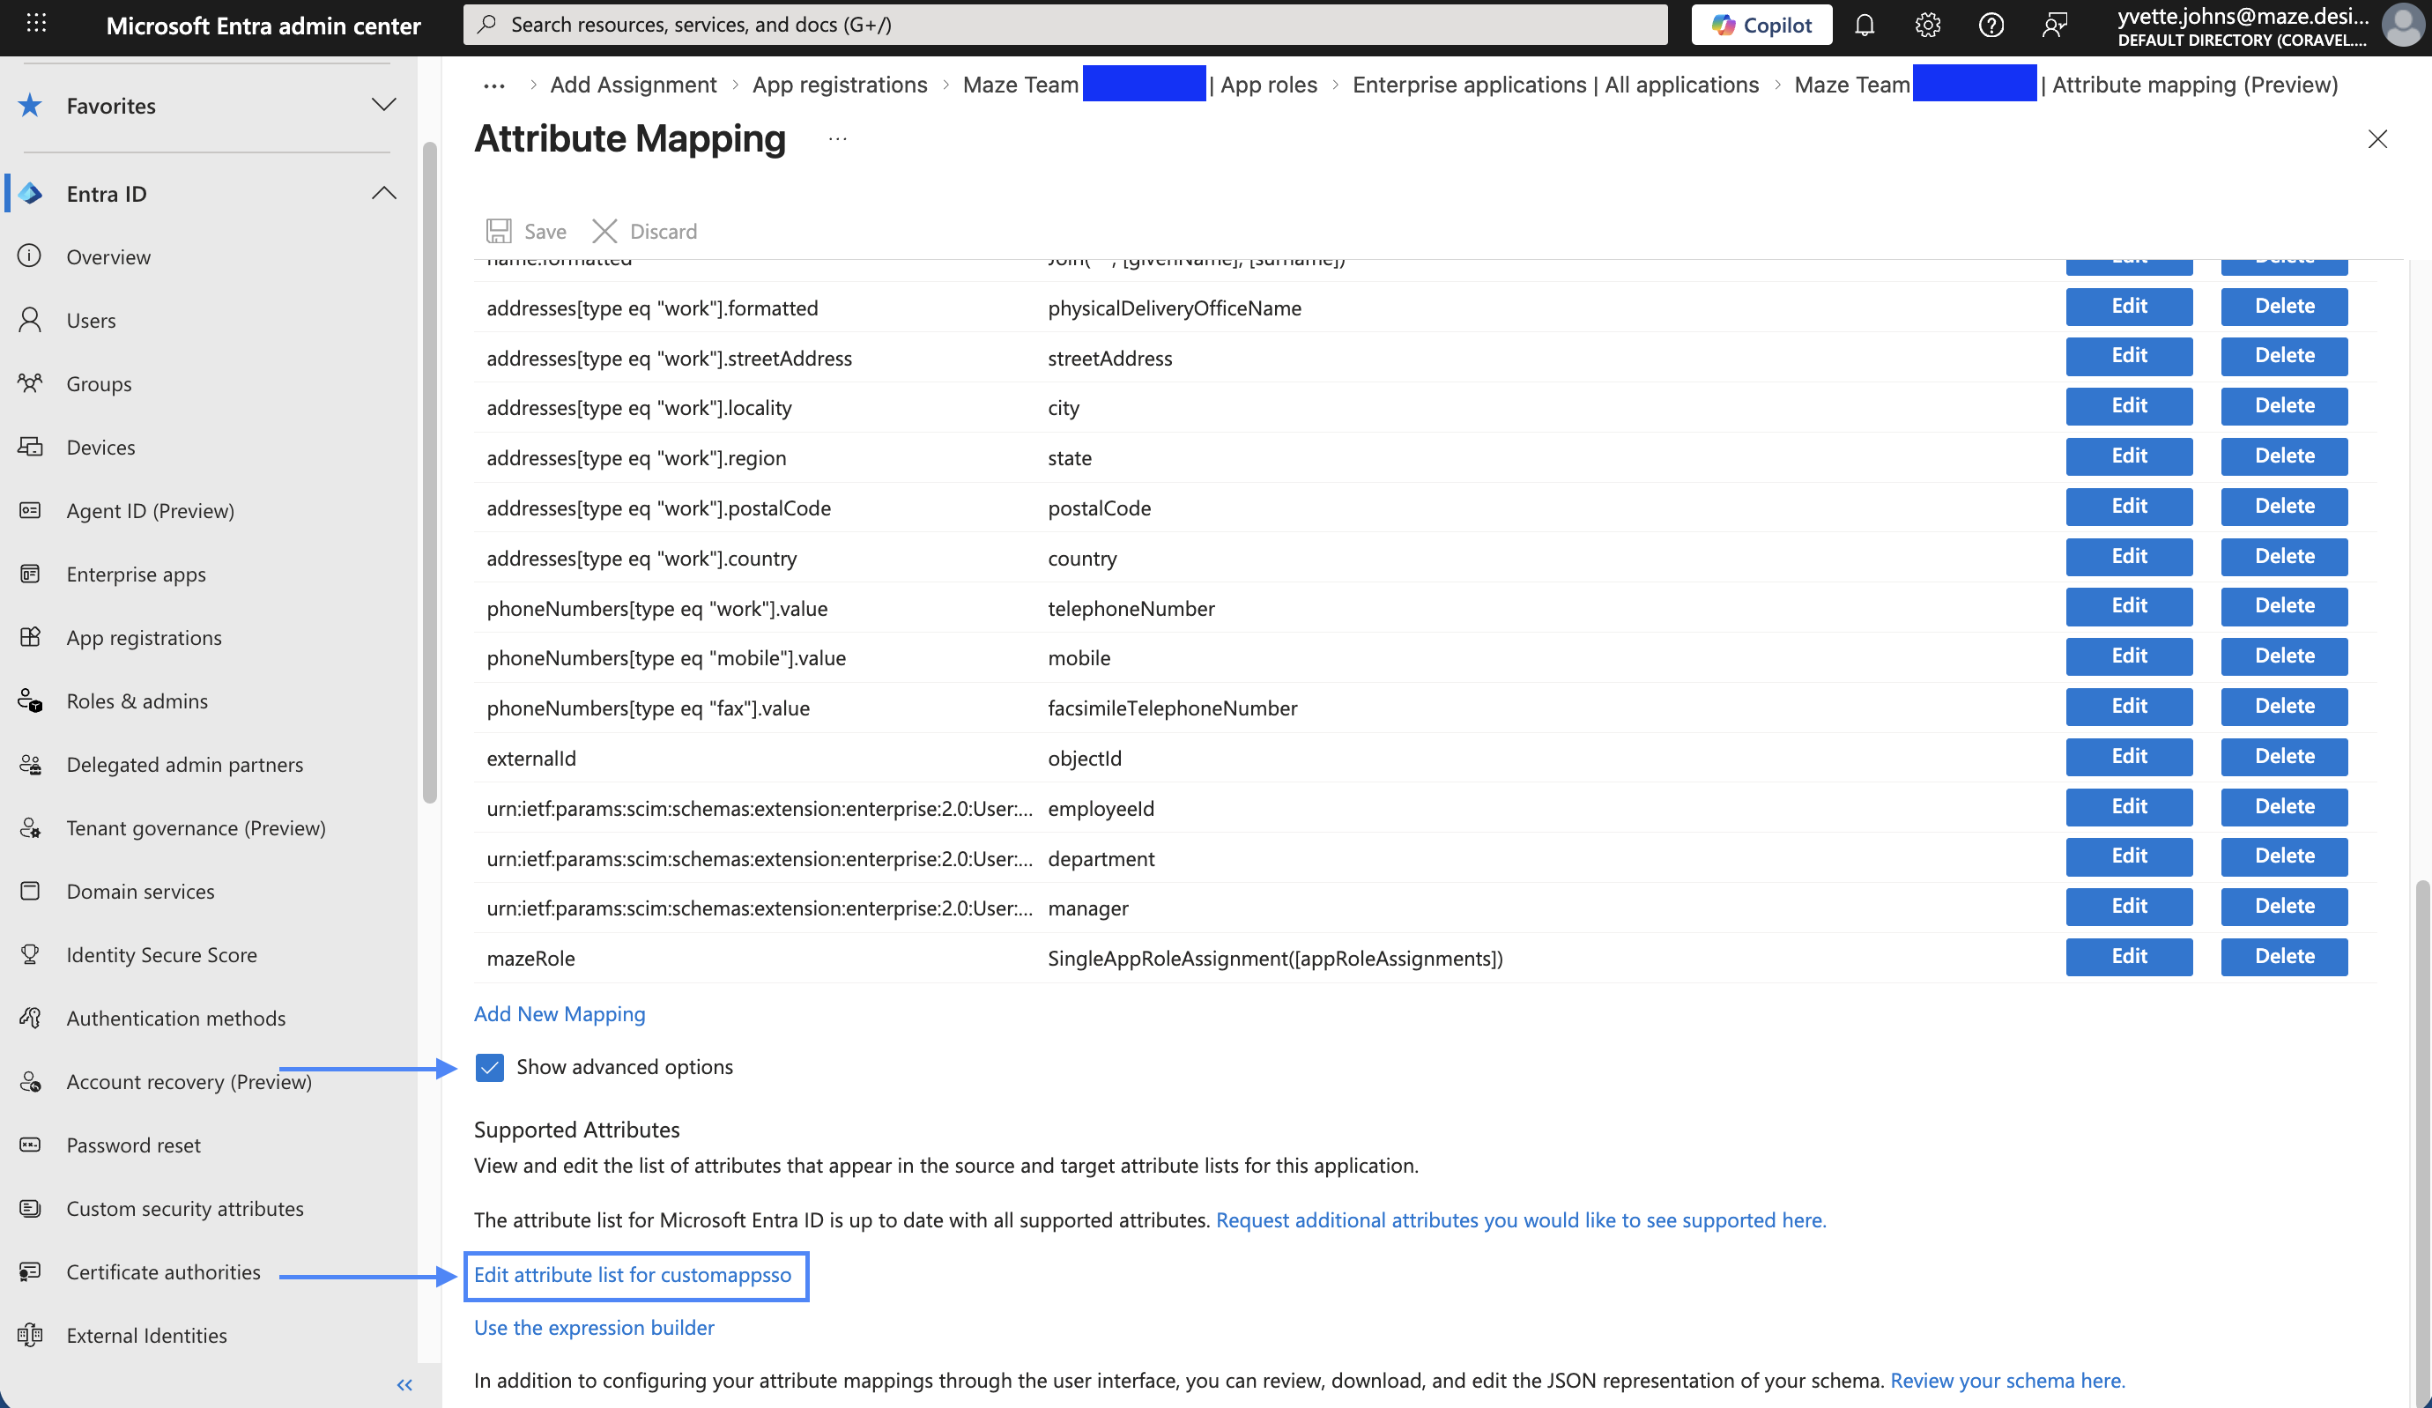2432x1408 pixels.
Task: Click the Overview info icon
Action: [x=30, y=256]
